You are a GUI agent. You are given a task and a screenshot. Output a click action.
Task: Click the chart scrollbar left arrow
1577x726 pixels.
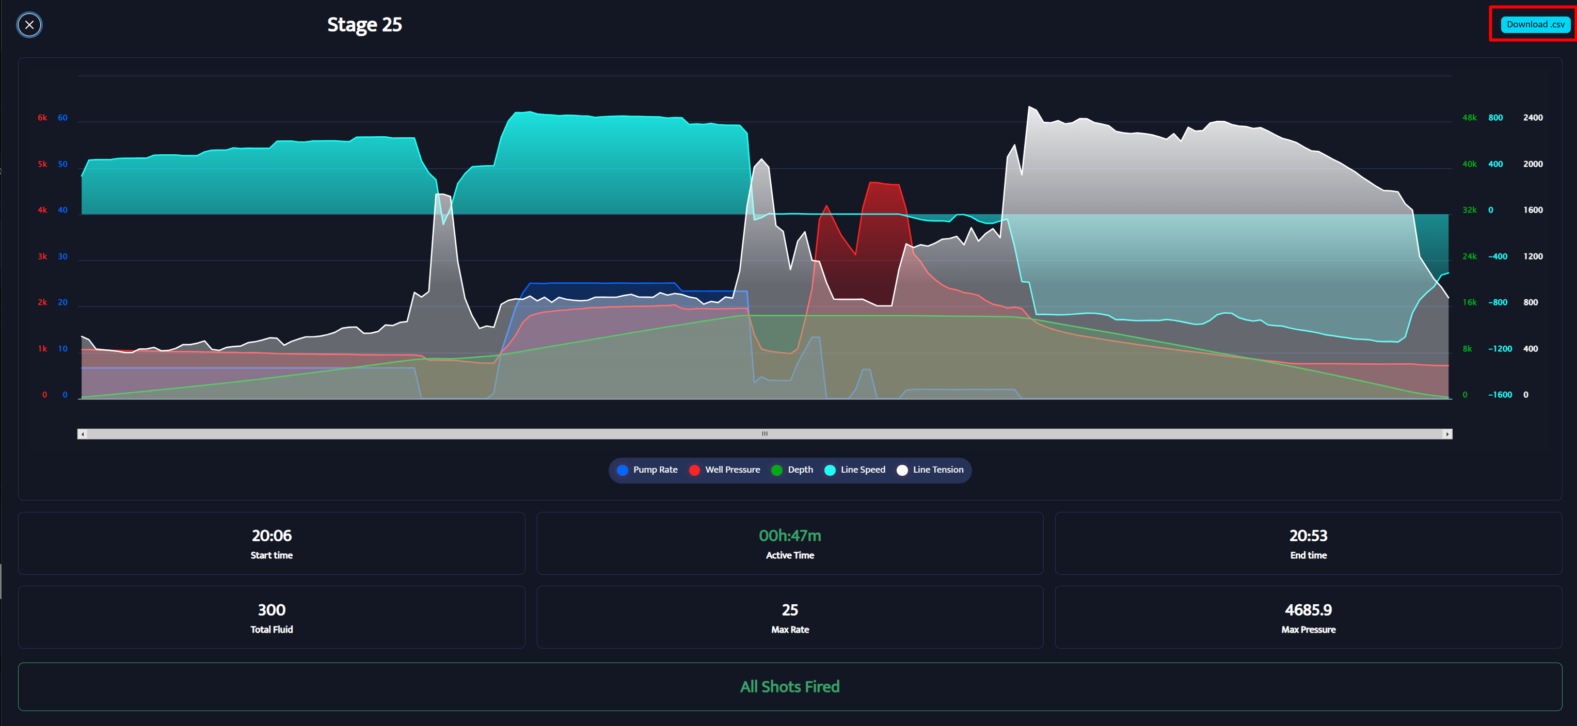click(83, 434)
